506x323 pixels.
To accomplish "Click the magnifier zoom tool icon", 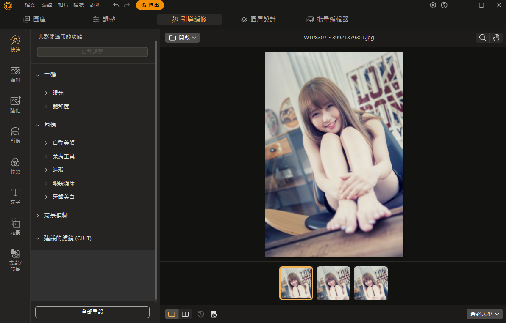I will (482, 38).
